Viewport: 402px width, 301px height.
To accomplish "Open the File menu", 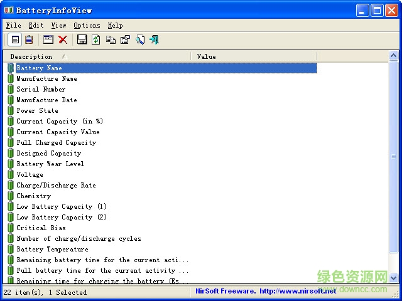I will pyautogui.click(x=13, y=25).
